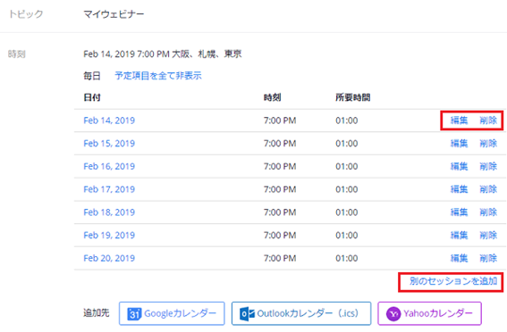The image size is (507, 332).
Task: Click the Outlook calendar icon
Action: pos(247,313)
